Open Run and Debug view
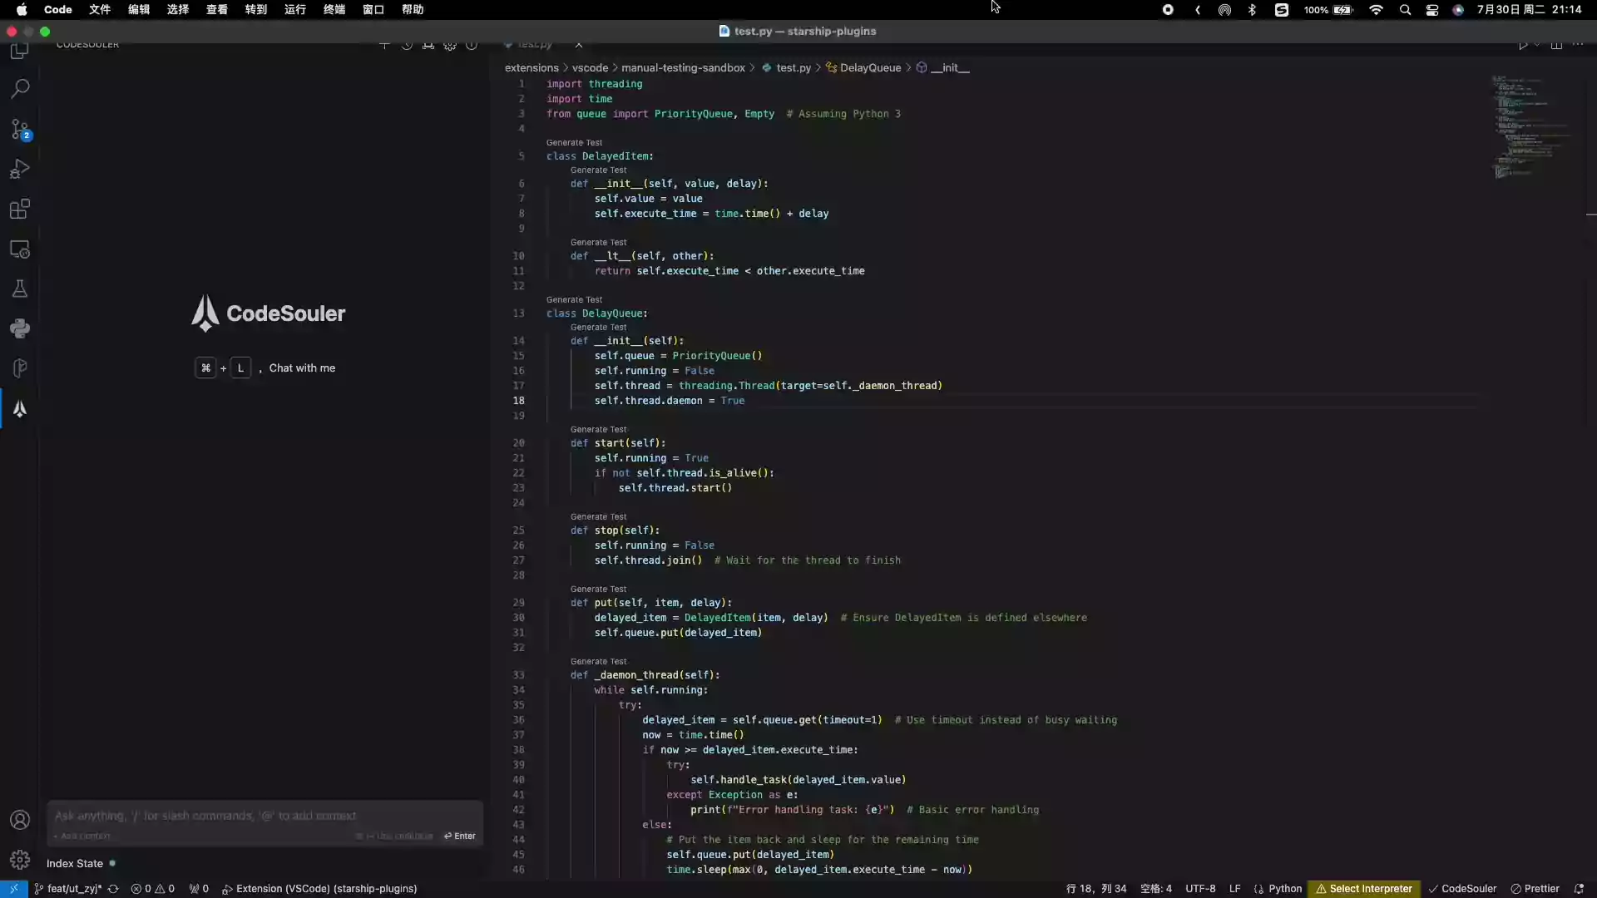This screenshot has height=898, width=1597. (x=20, y=169)
